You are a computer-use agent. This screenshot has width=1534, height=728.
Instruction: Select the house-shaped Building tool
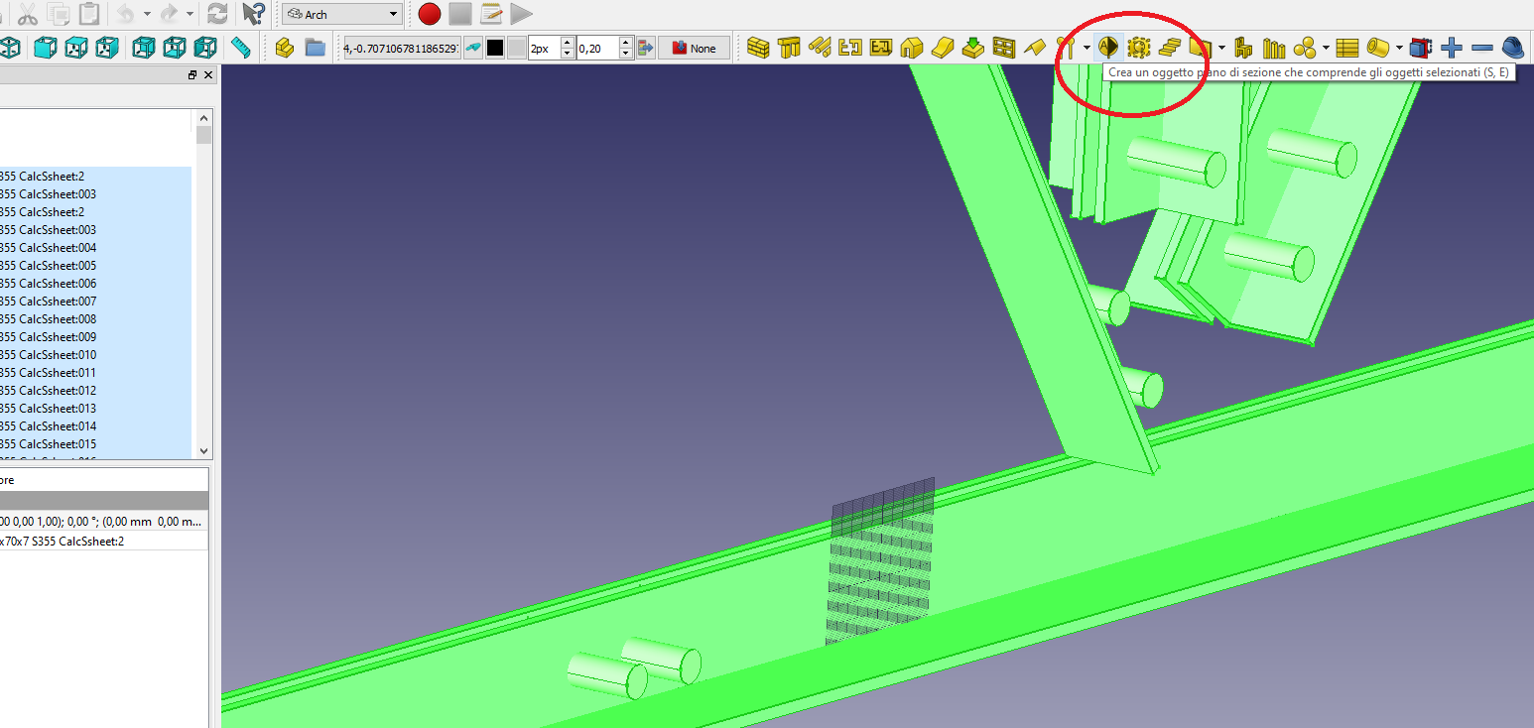[x=911, y=47]
